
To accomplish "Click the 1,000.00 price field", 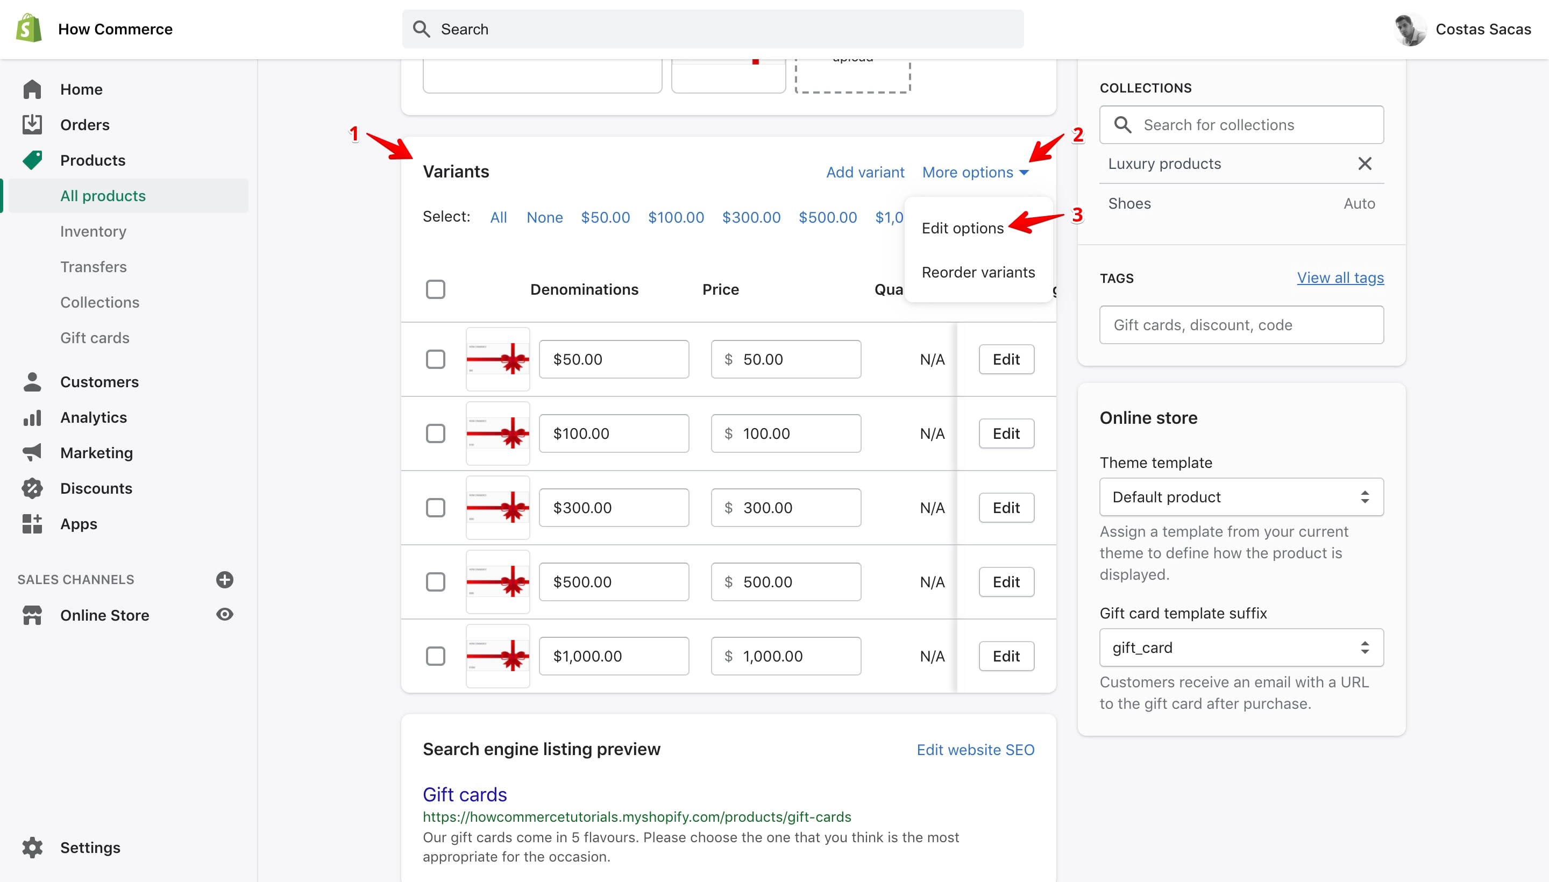I will click(786, 656).
